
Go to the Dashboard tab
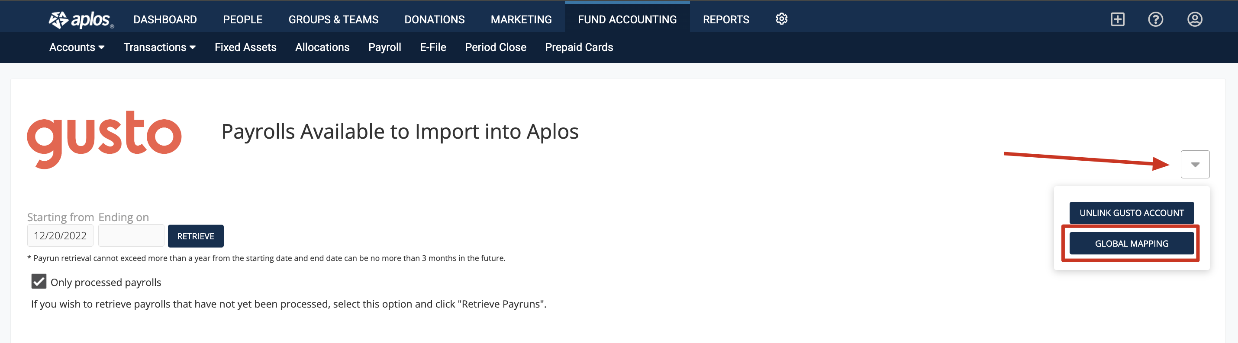[165, 19]
